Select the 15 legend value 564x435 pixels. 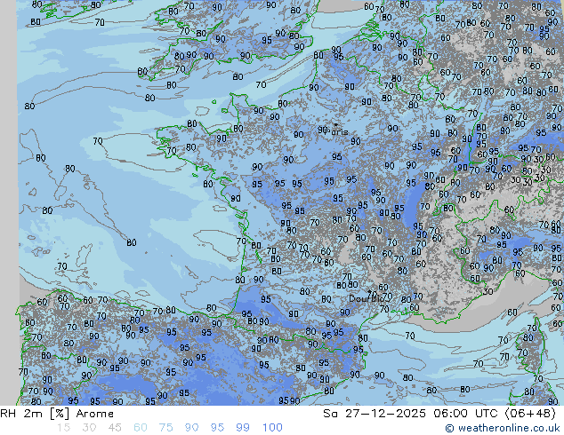tap(63, 428)
